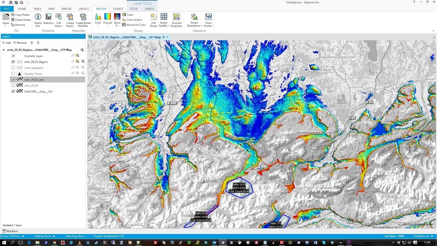Select the STYLE layer tools tab

pos(134,9)
